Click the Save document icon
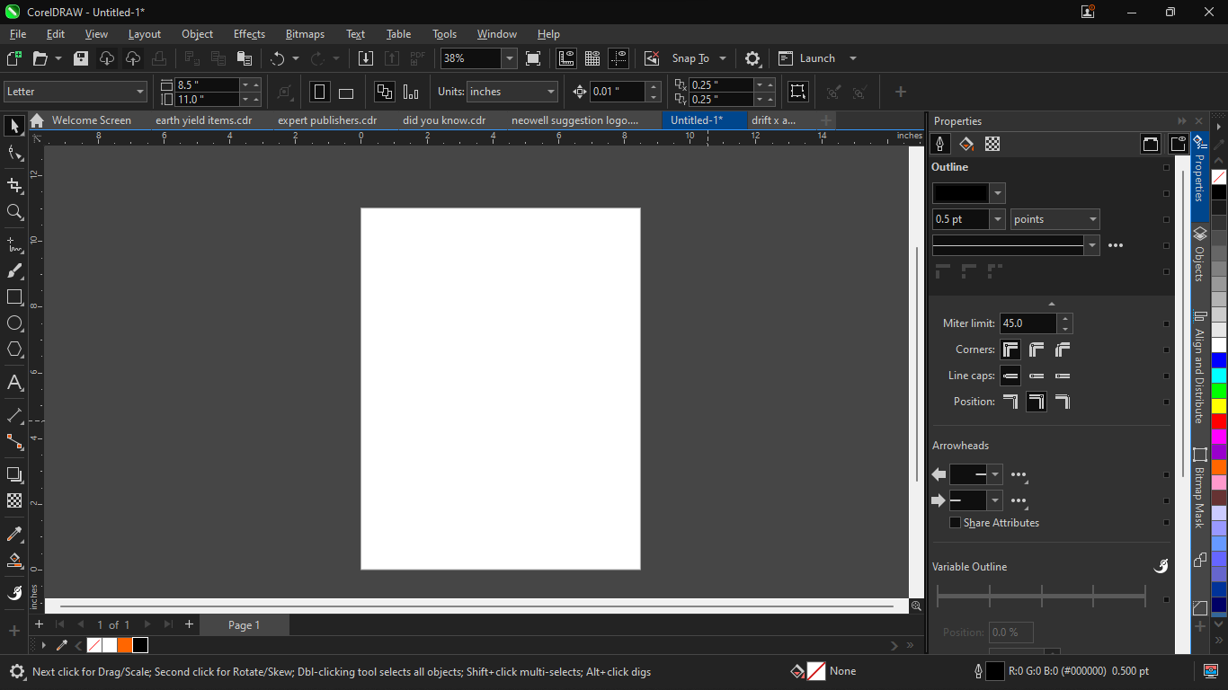 pos(80,57)
